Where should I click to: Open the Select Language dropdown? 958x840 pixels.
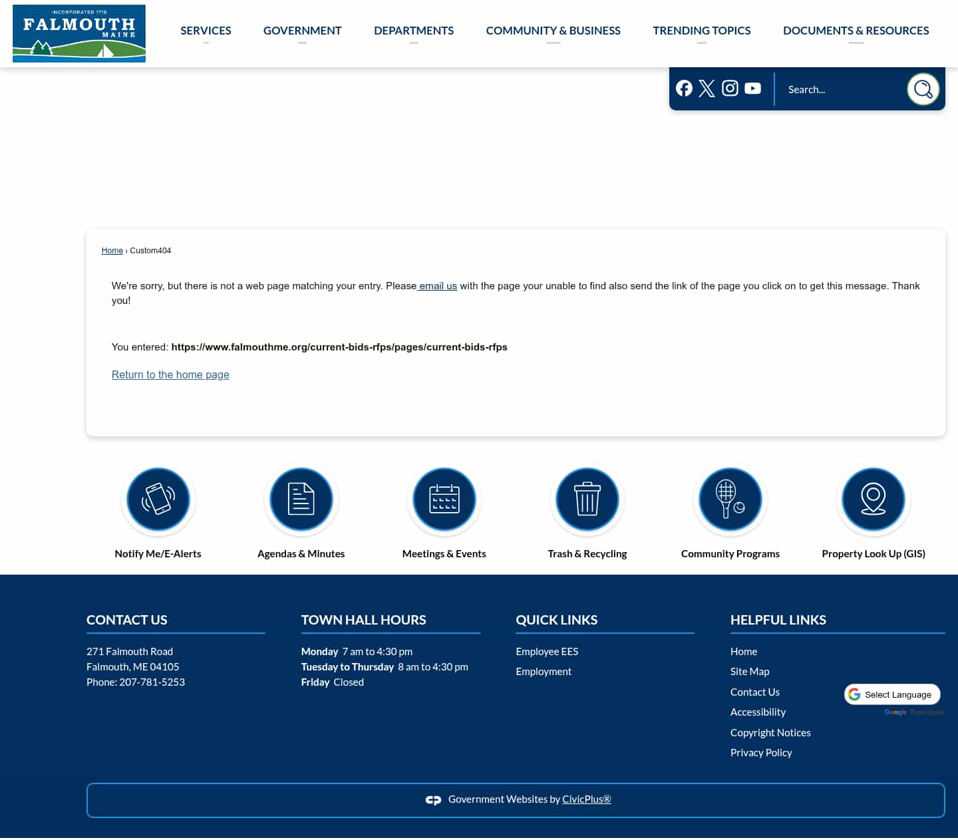point(892,694)
